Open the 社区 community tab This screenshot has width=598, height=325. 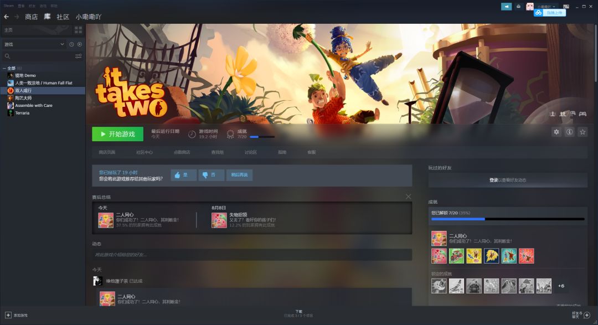63,17
